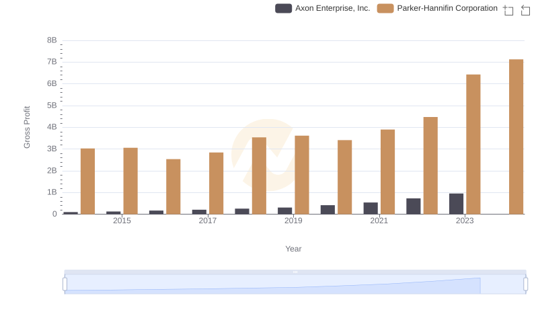The image size is (538, 310).
Task: Click the Parker-Hannifin bar for 2022
Action: click(x=430, y=165)
